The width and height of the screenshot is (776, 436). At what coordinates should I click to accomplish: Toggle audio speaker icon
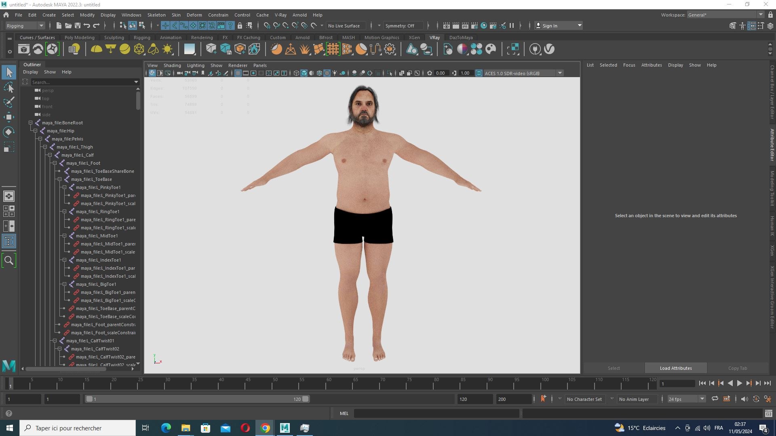(744, 399)
